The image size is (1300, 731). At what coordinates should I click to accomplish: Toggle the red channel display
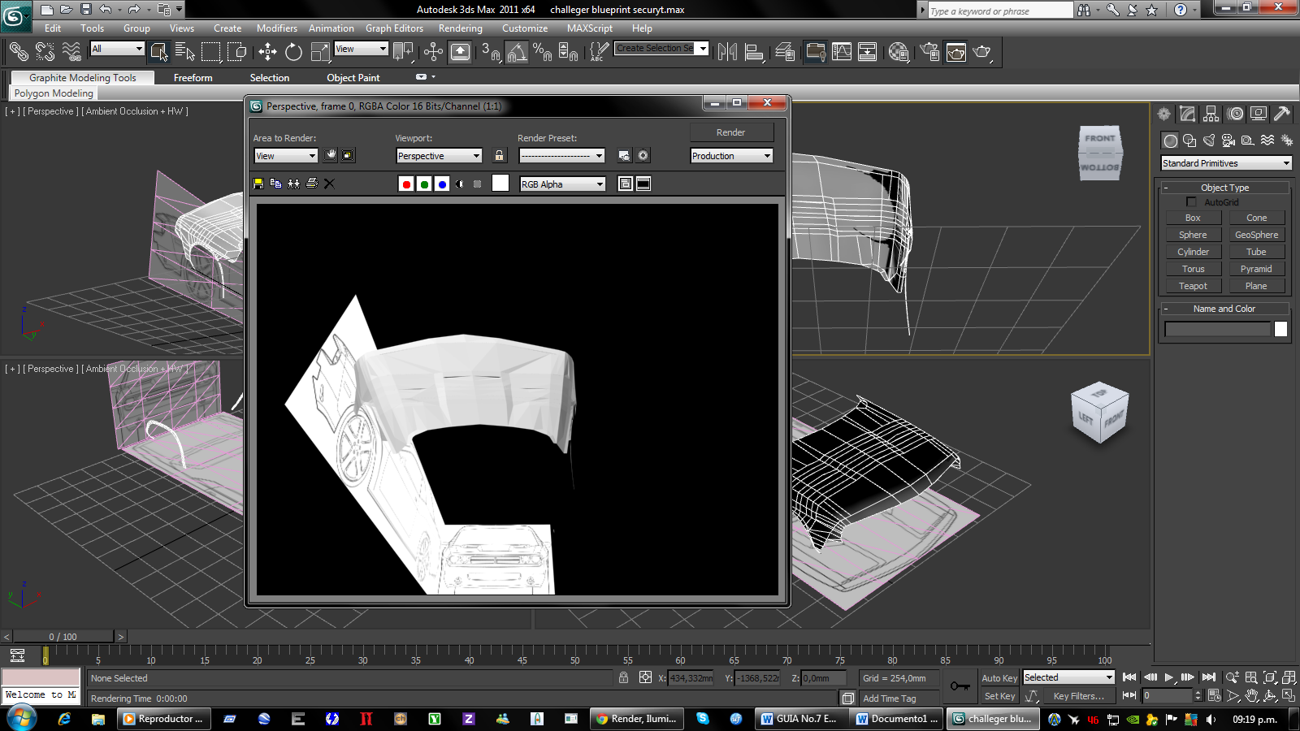(406, 184)
